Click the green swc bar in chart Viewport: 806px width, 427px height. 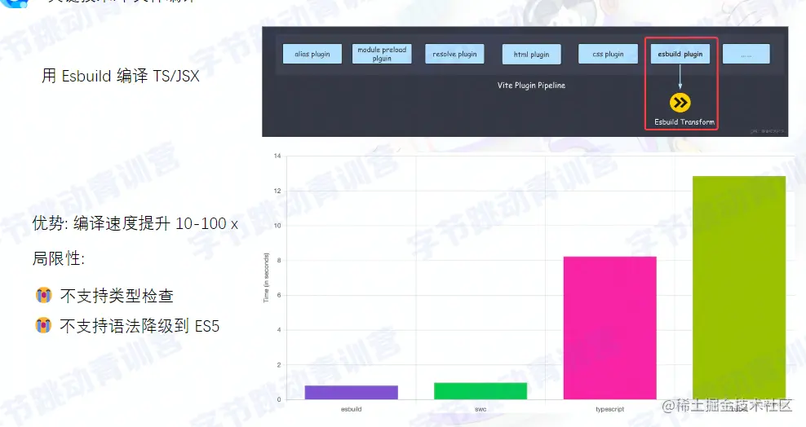(x=480, y=391)
